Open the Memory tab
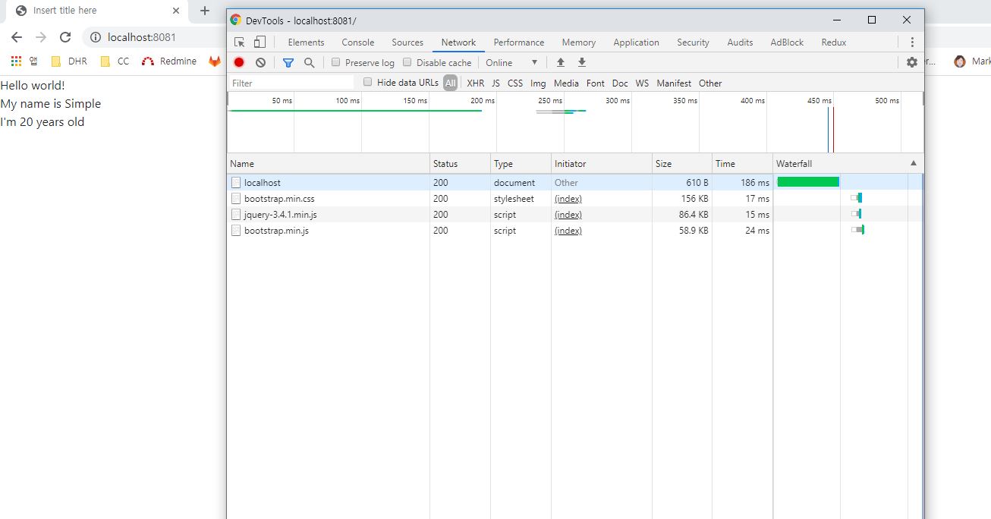 579,42
